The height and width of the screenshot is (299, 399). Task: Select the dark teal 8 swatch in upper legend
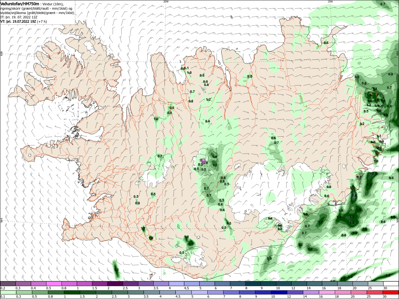pyautogui.click(x=252, y=284)
